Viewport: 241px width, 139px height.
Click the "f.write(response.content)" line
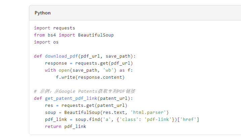pyautogui.click(x=90, y=77)
